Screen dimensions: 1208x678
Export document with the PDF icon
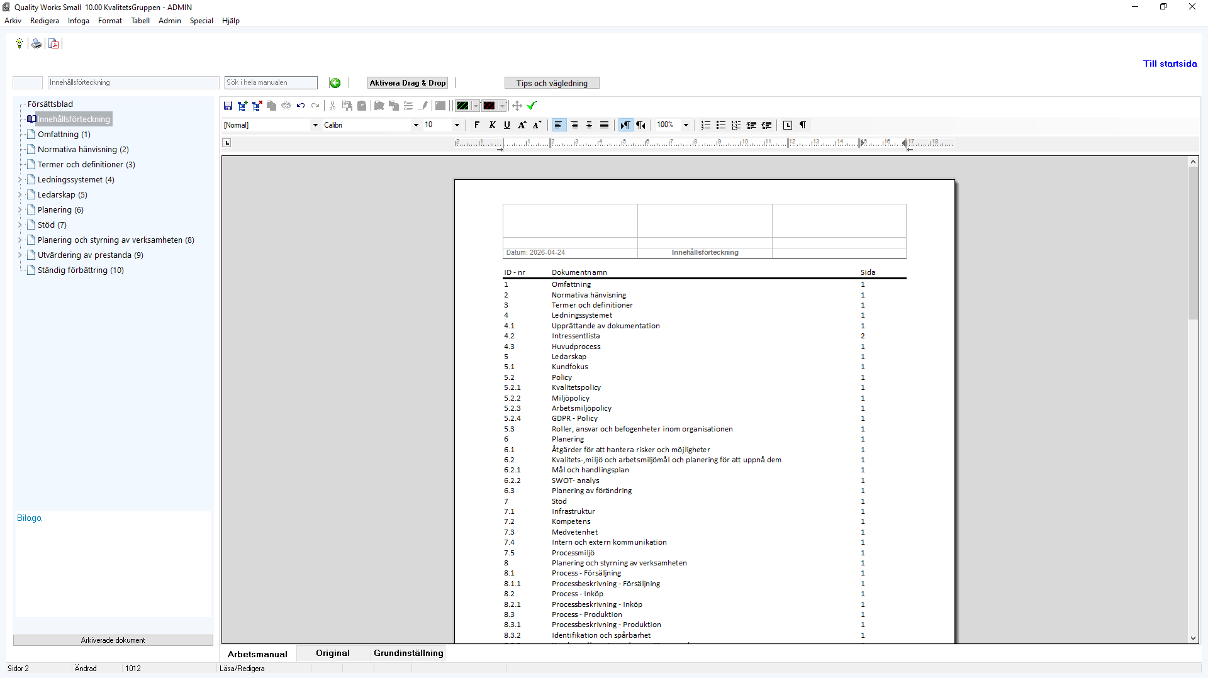click(x=54, y=43)
